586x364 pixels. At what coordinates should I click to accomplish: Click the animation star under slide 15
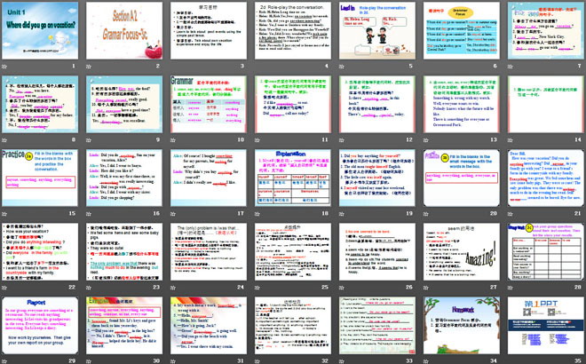coord(4,214)
